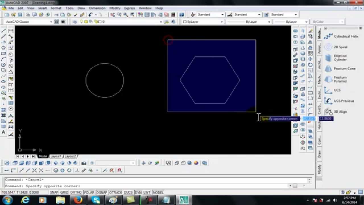Select the Arc draw tool

coord(4,59)
